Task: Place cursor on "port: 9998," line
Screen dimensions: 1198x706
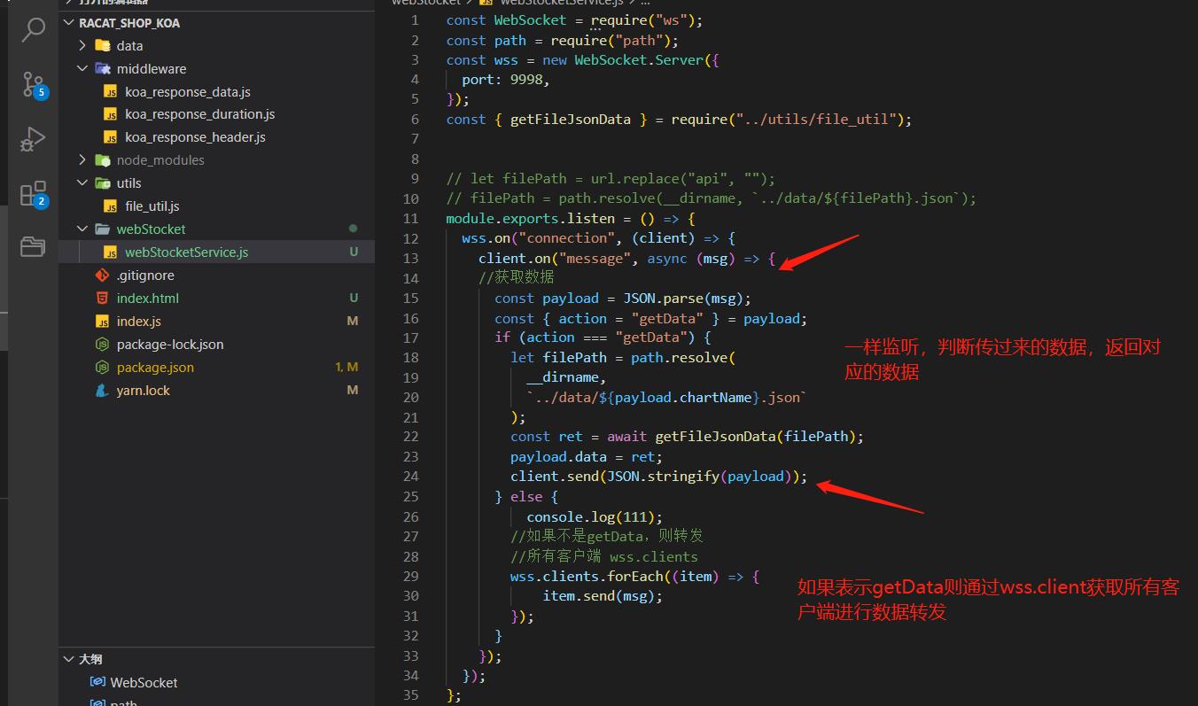Action: coord(505,80)
